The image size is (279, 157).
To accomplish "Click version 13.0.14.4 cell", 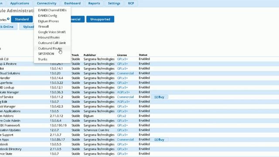I will point(56,78).
